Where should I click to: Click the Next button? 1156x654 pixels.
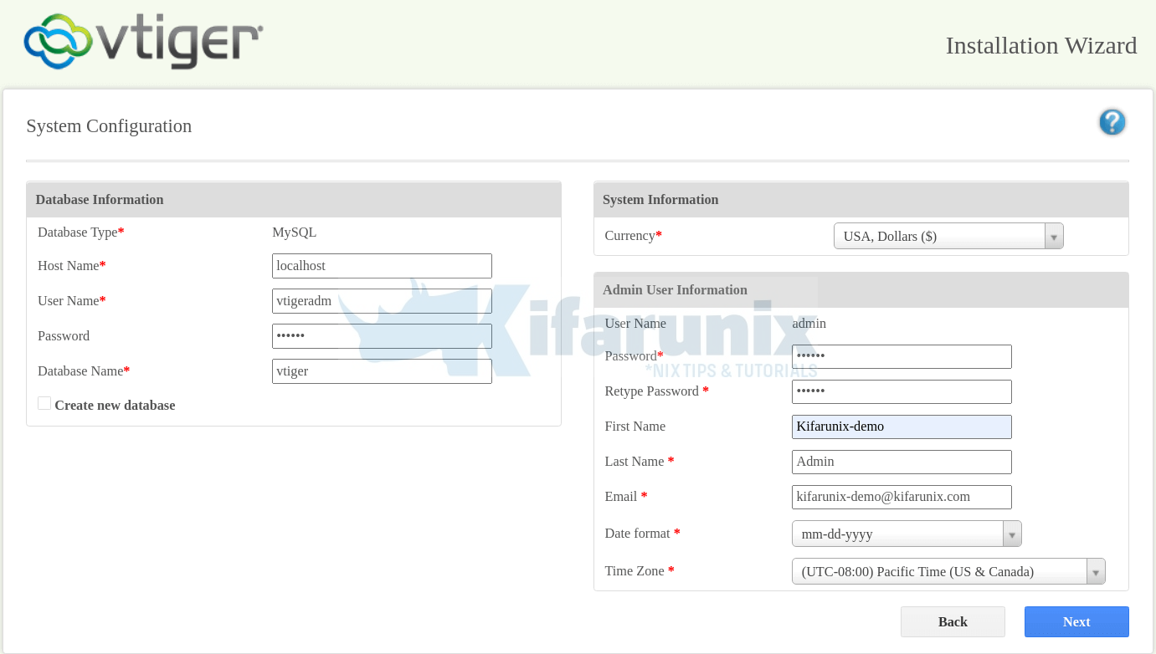coord(1076,621)
